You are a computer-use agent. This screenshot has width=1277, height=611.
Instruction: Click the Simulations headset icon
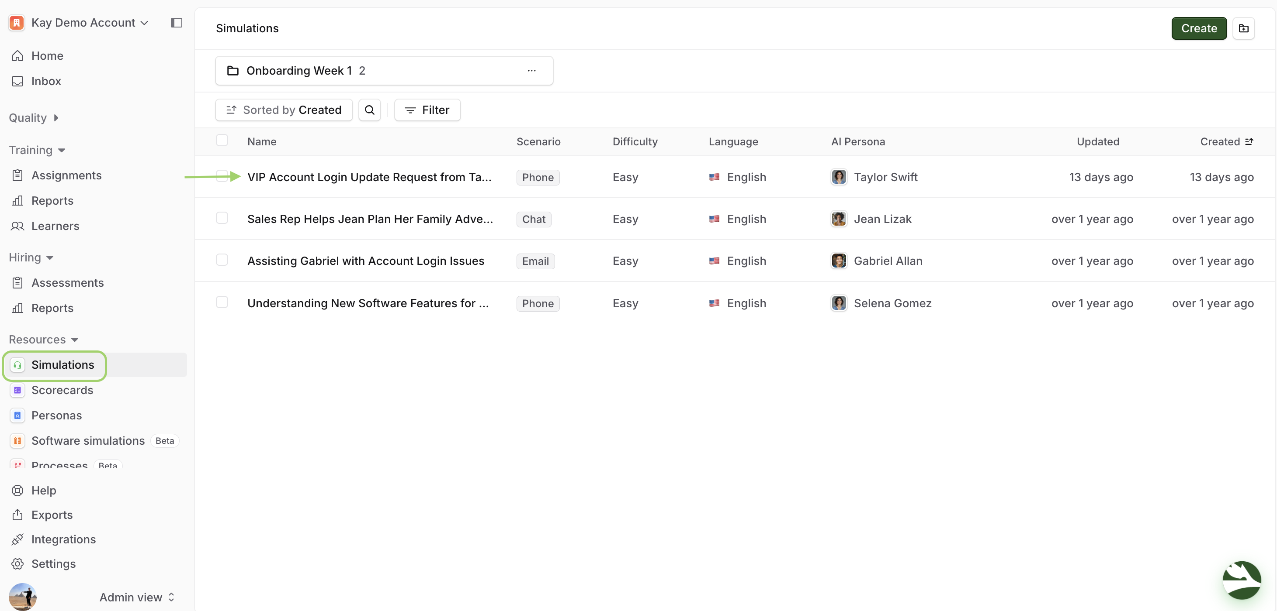coord(17,365)
